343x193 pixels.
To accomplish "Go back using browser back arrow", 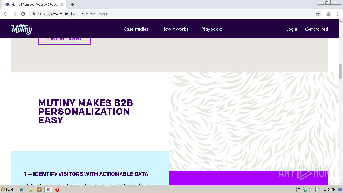I will (6, 14).
